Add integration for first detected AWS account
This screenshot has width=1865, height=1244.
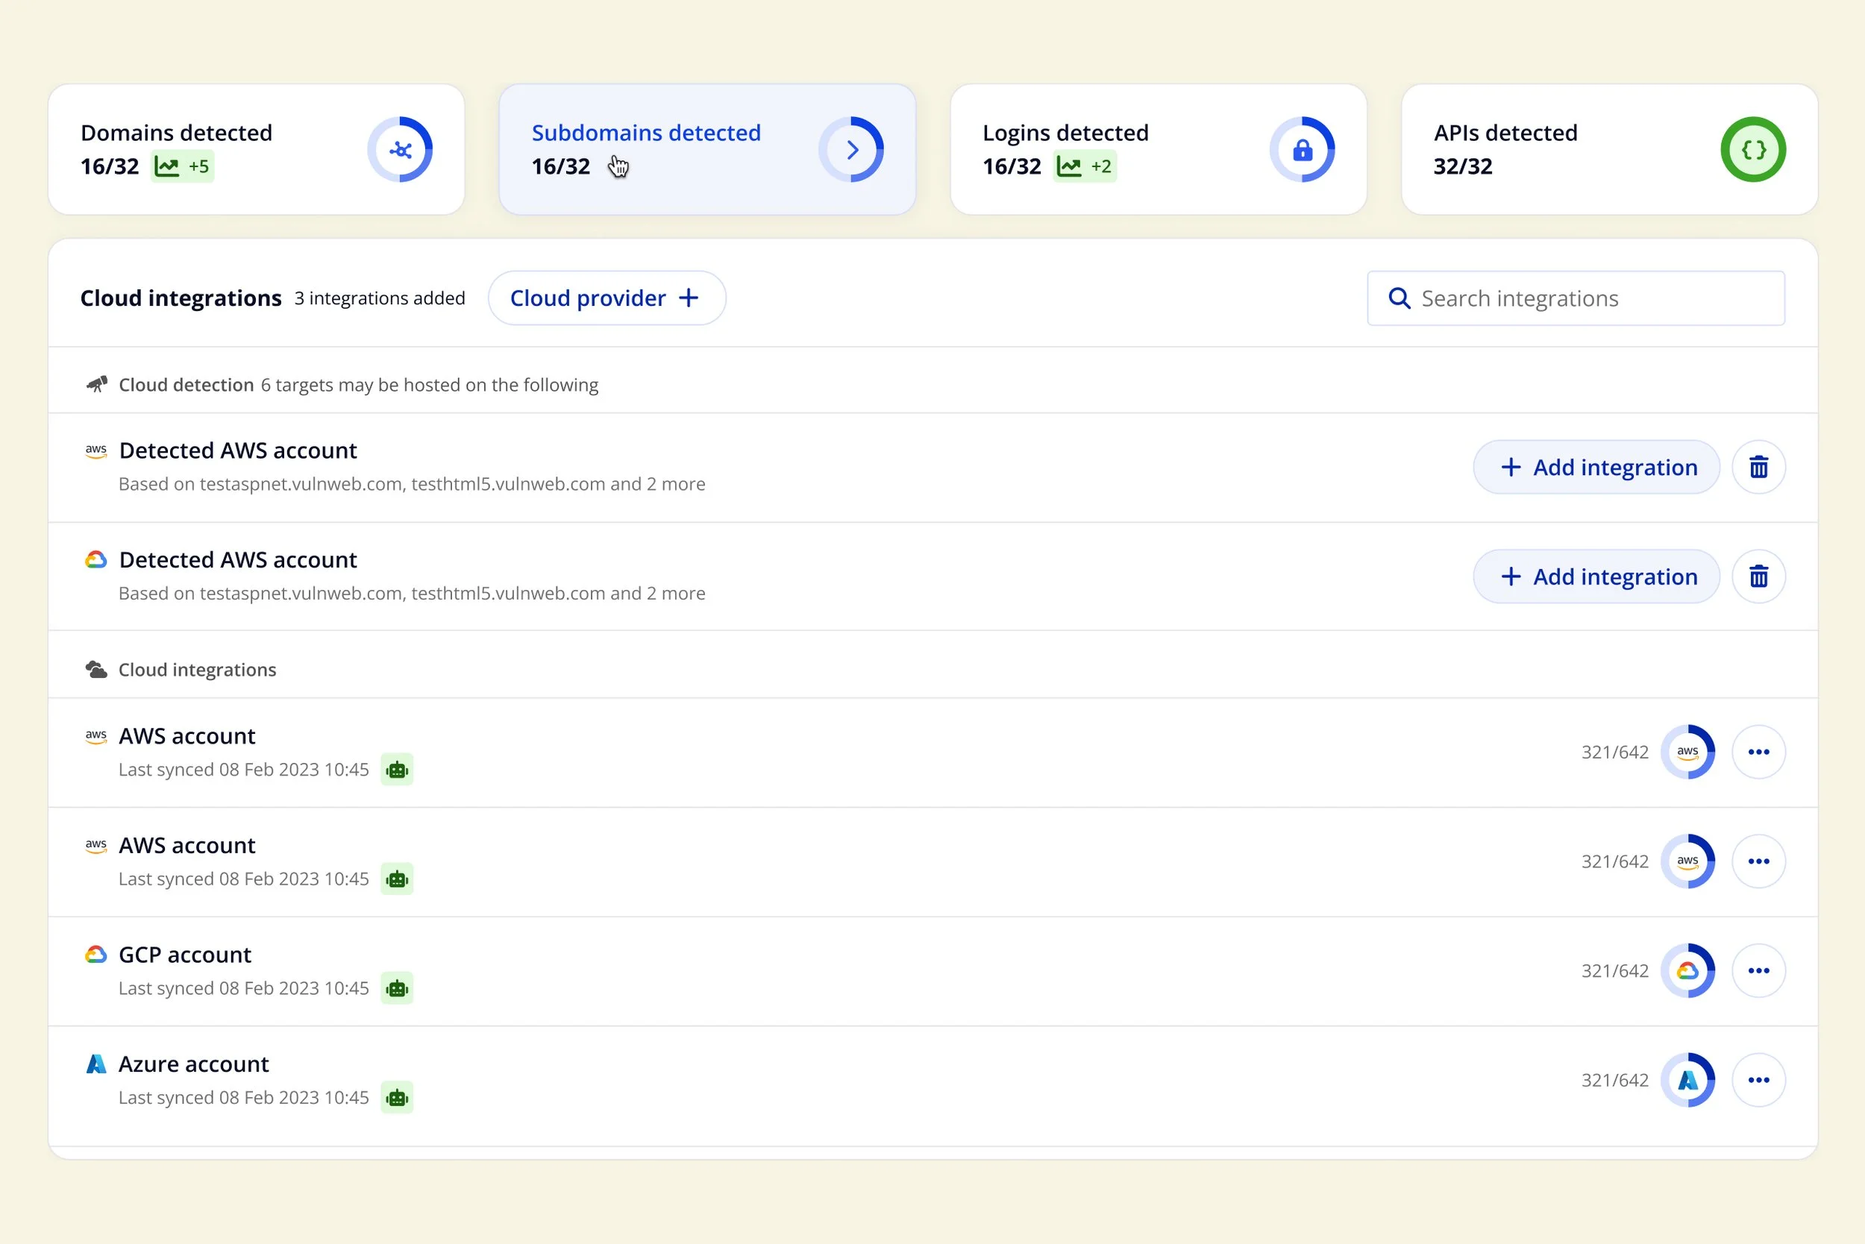coord(1596,468)
